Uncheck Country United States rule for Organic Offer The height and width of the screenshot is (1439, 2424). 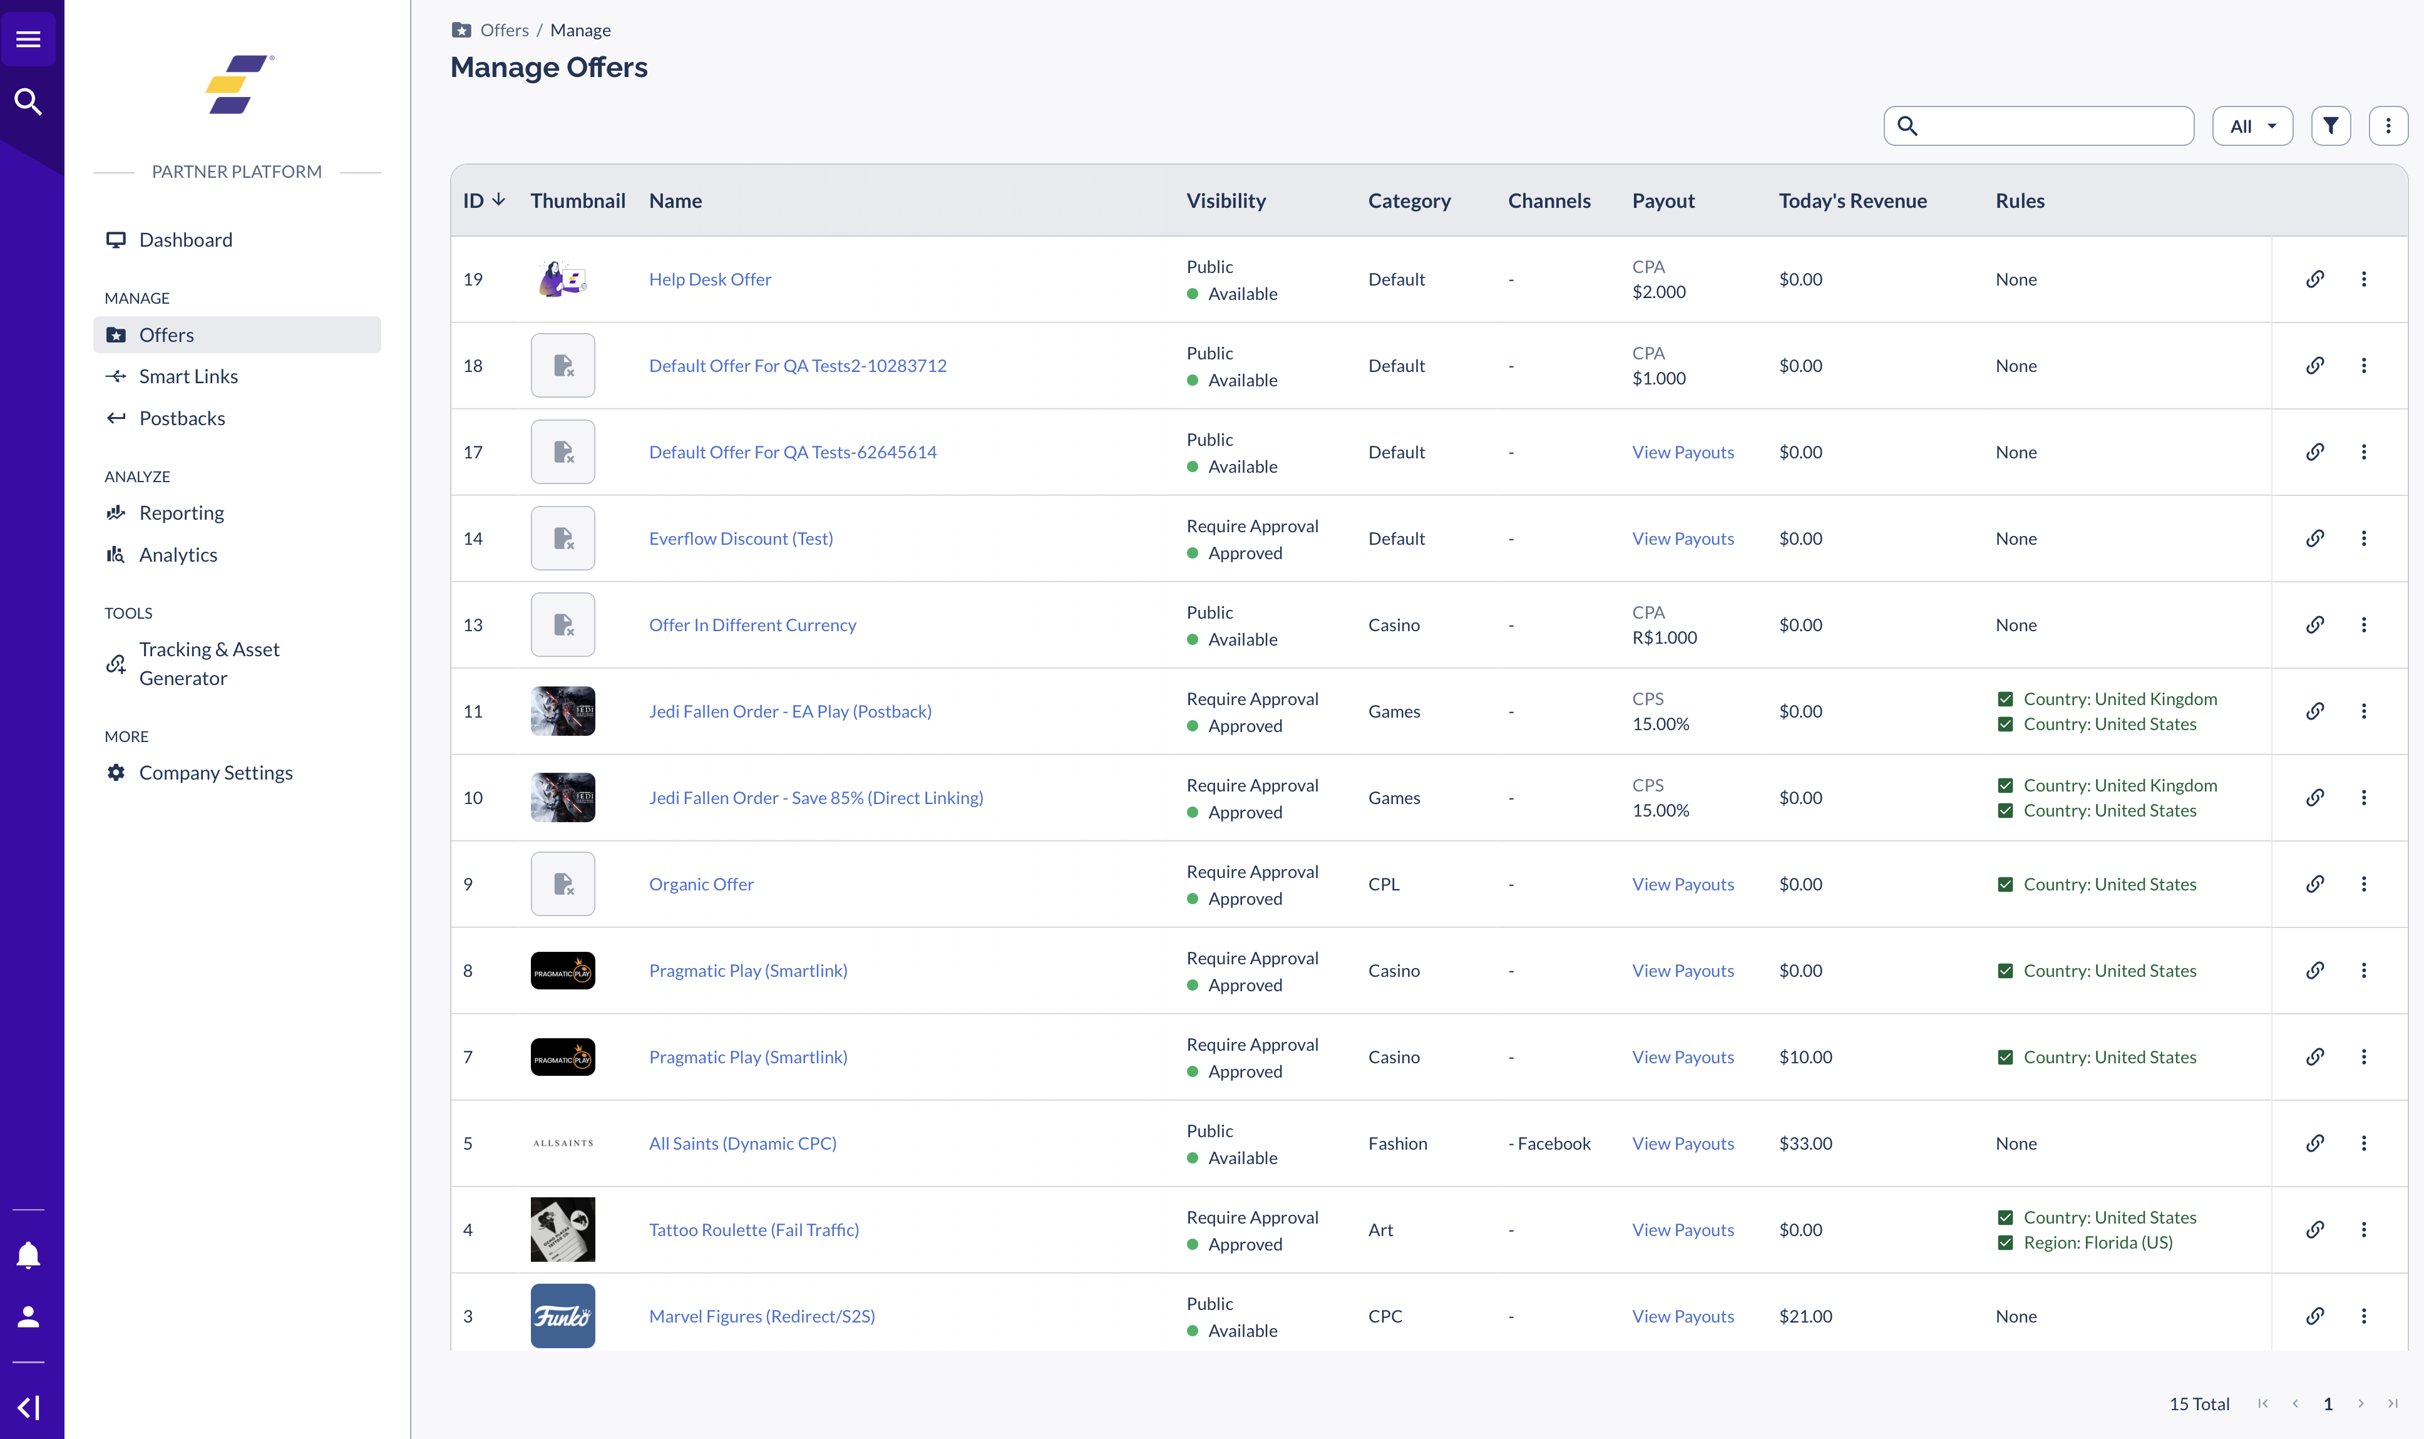(x=2005, y=884)
